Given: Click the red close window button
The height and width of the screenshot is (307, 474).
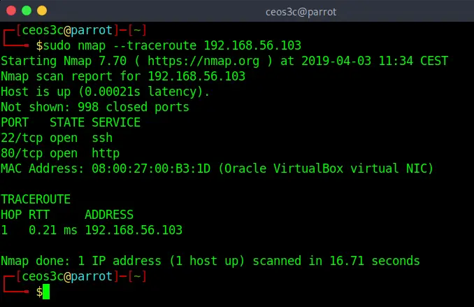Looking at the screenshot, I should point(11,10).
